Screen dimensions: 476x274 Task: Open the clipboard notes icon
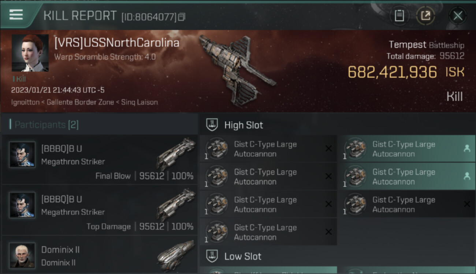coord(399,16)
